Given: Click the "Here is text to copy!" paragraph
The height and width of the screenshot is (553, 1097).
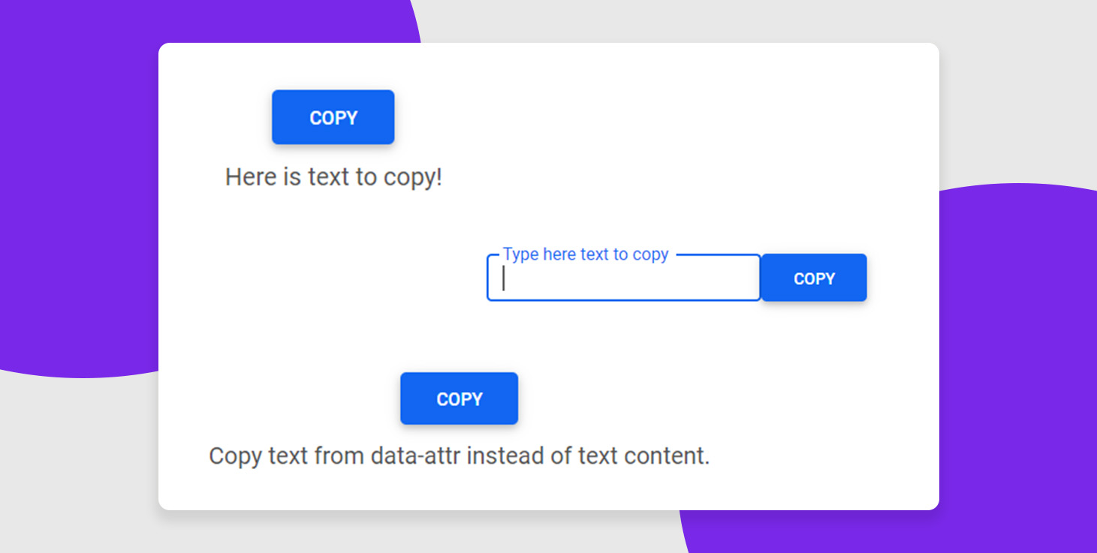Looking at the screenshot, I should pos(333,178).
